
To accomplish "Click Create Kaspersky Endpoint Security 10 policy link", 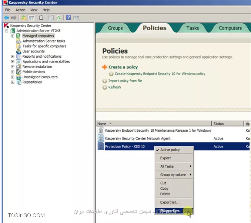I will [160, 74].
